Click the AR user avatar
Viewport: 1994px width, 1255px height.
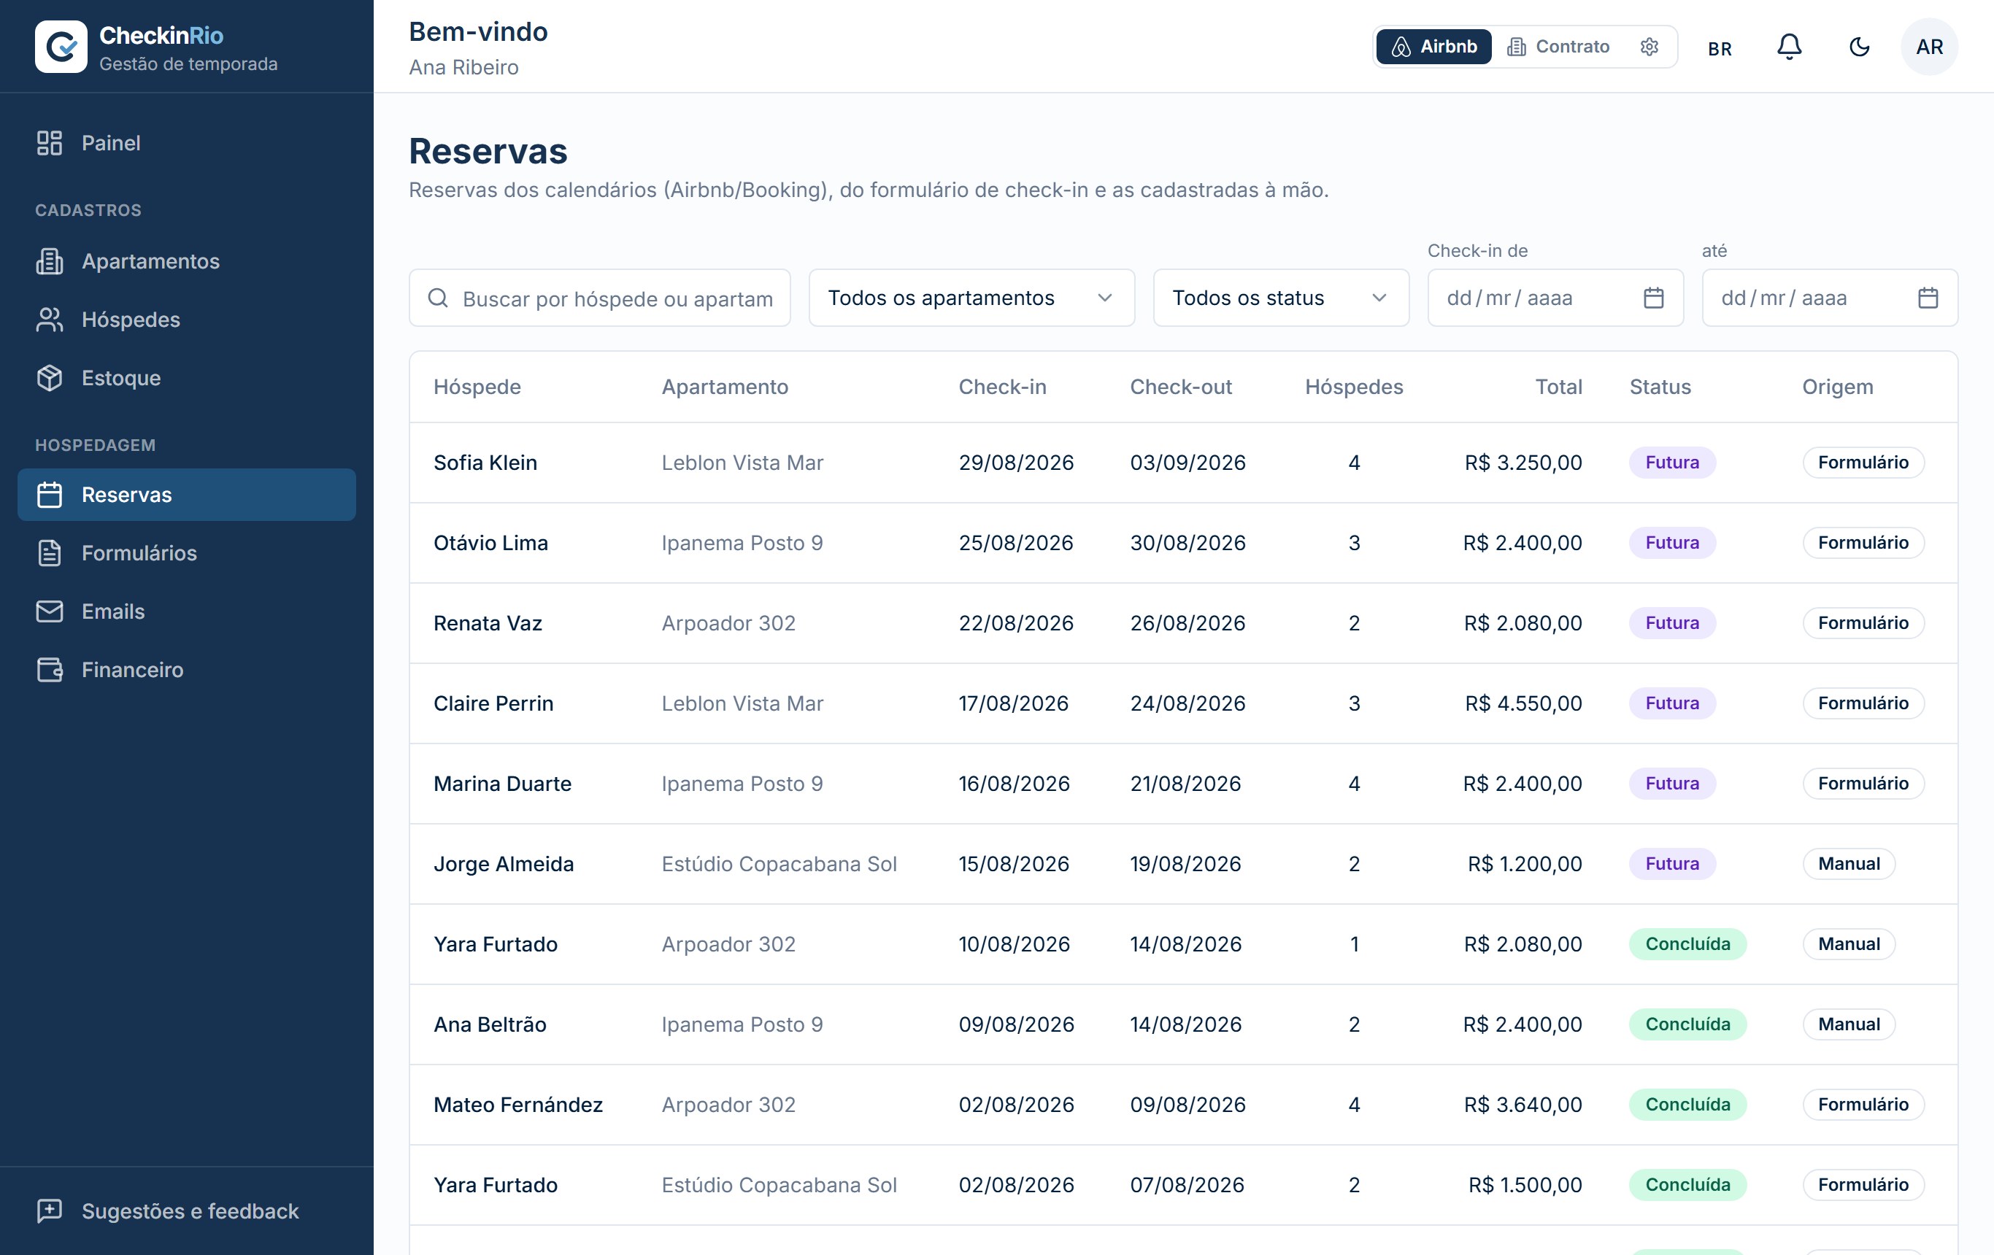(x=1930, y=47)
